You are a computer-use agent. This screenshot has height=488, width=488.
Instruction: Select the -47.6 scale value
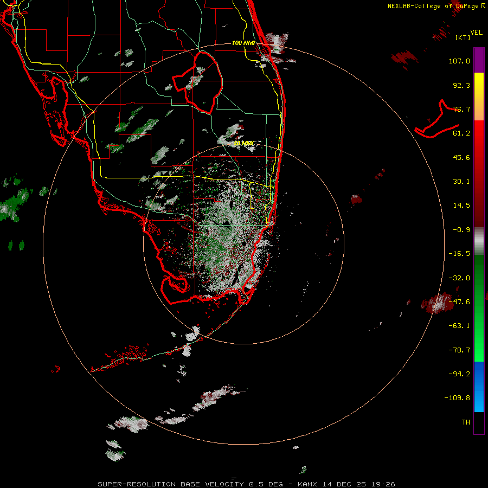tap(459, 302)
